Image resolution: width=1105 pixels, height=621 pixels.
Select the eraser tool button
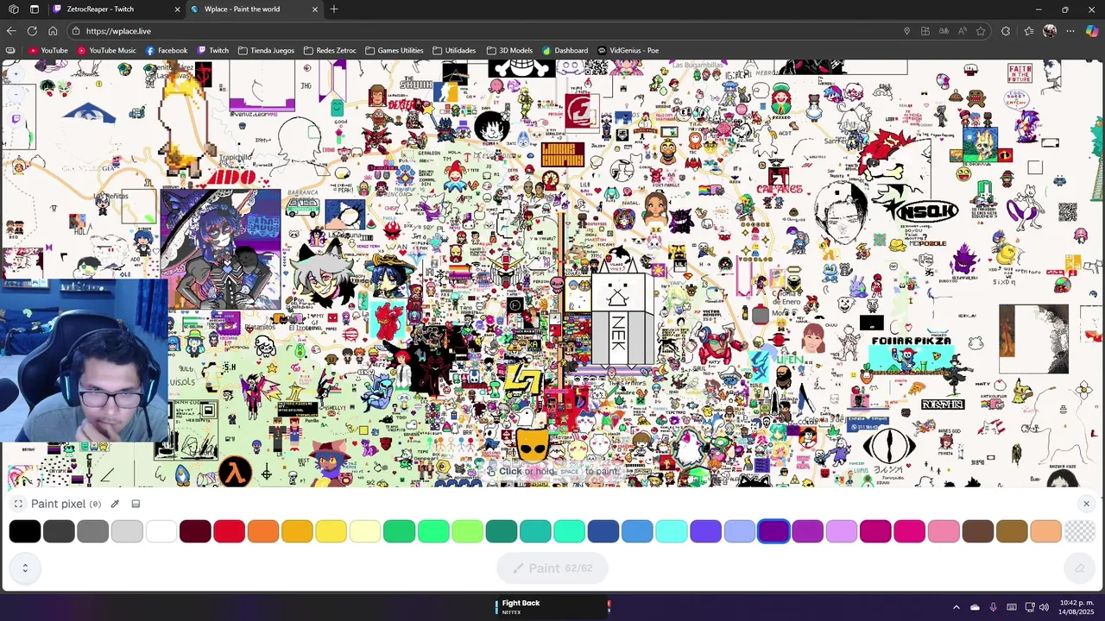1079,568
